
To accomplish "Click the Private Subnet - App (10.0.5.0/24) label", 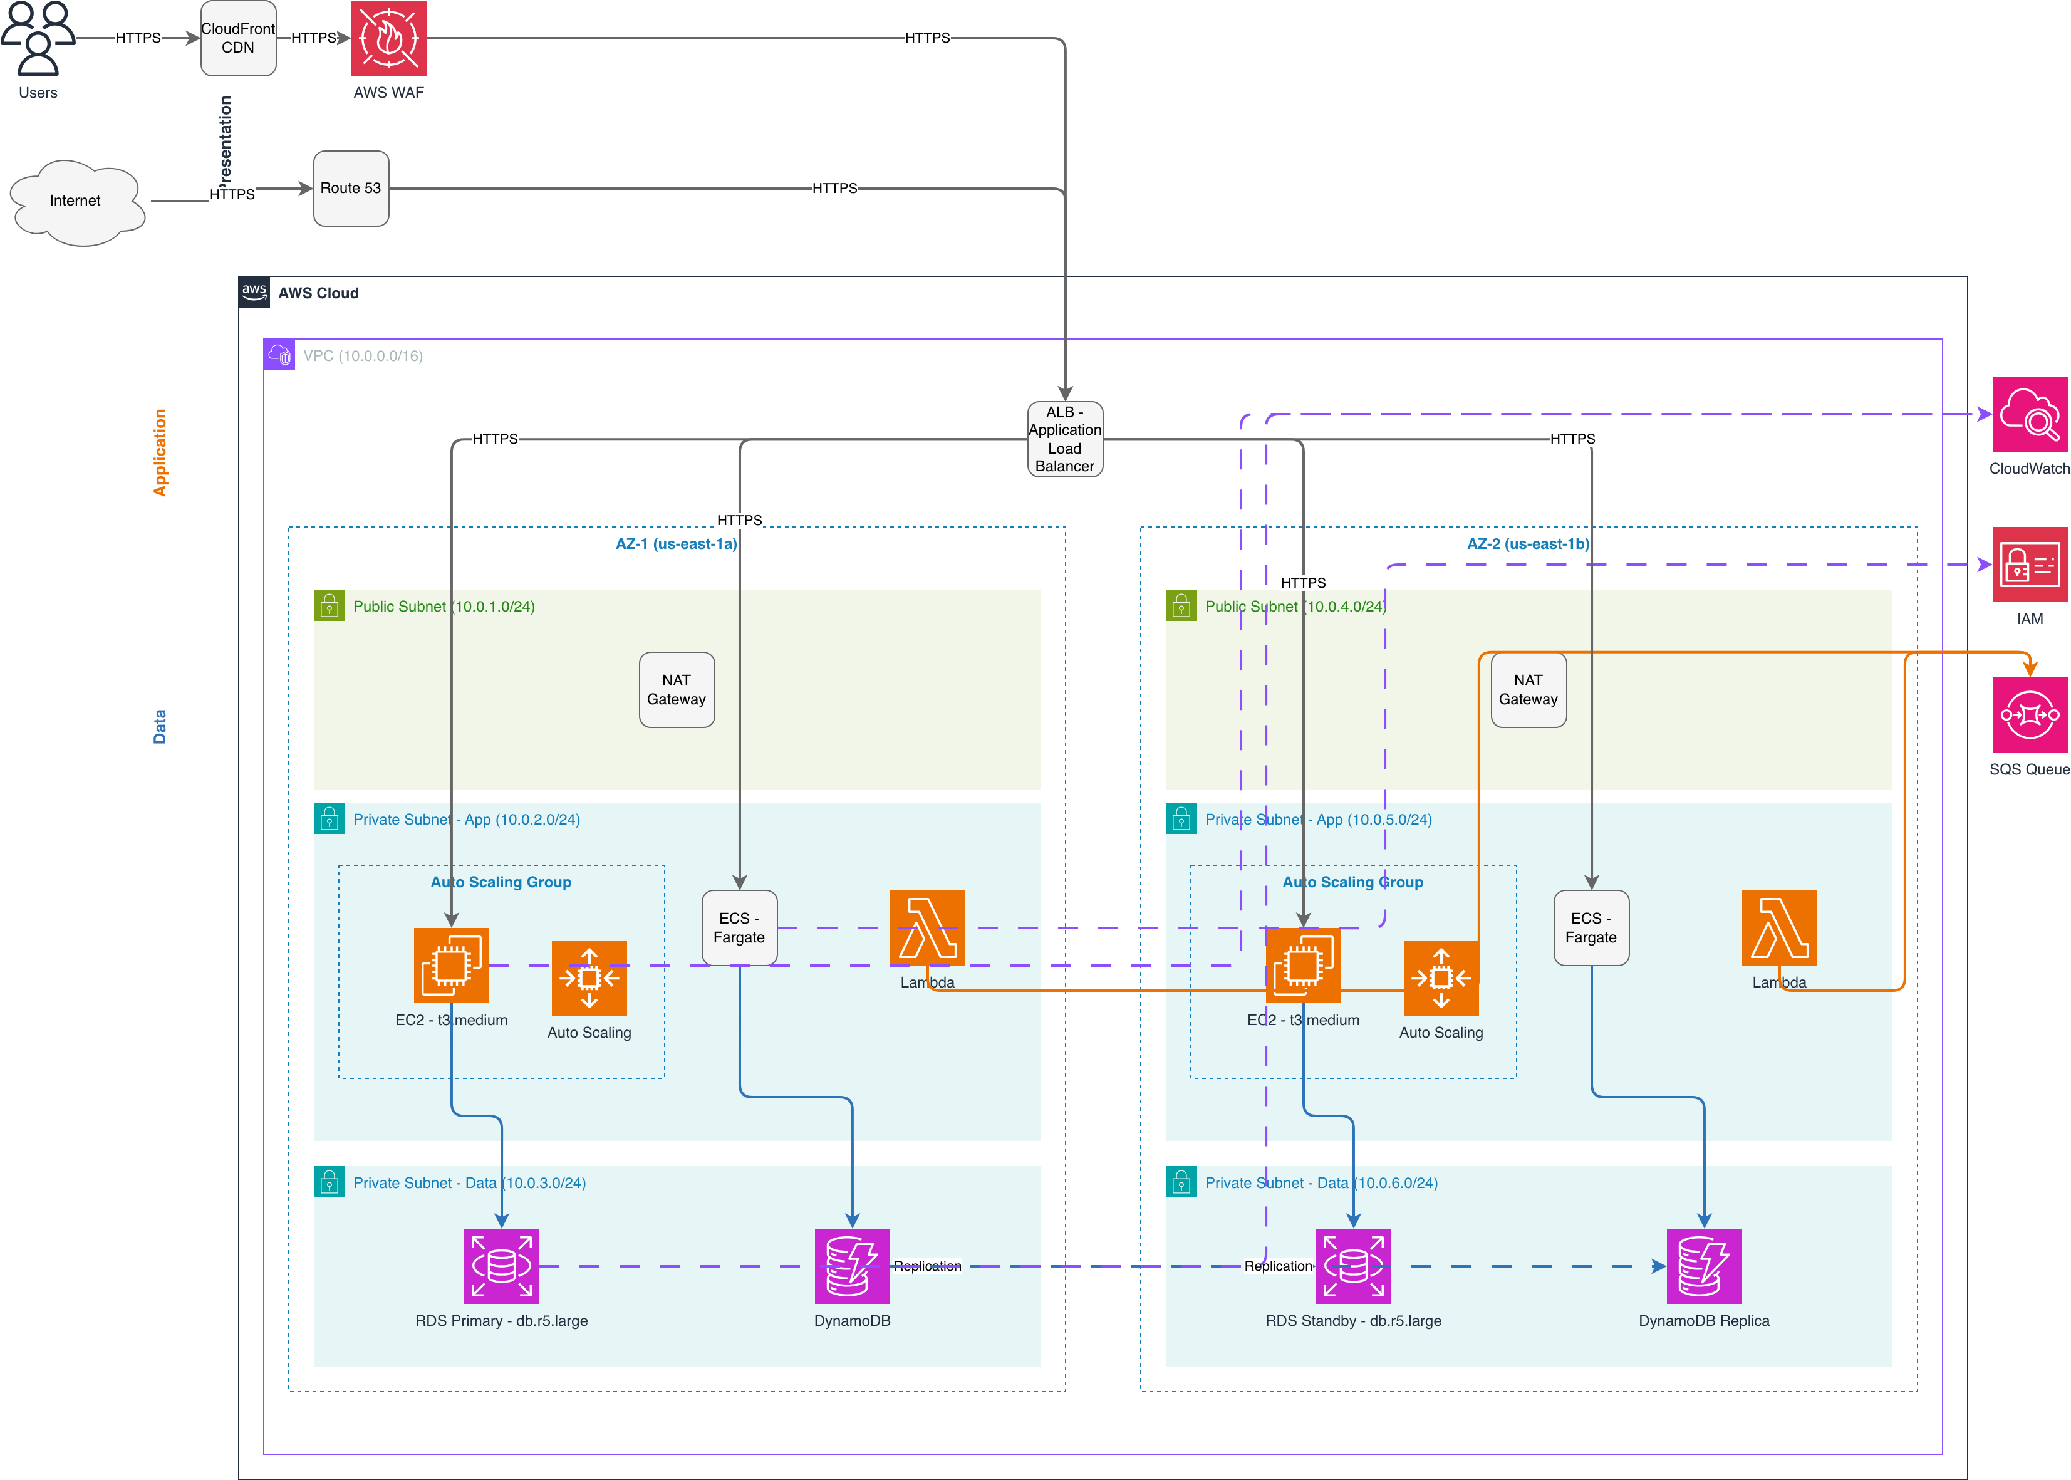I will click(x=1319, y=820).
